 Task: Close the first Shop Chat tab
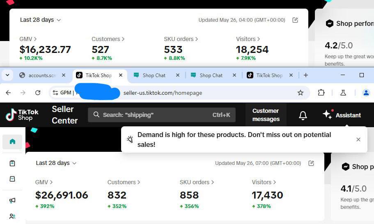pyautogui.click(x=178, y=75)
